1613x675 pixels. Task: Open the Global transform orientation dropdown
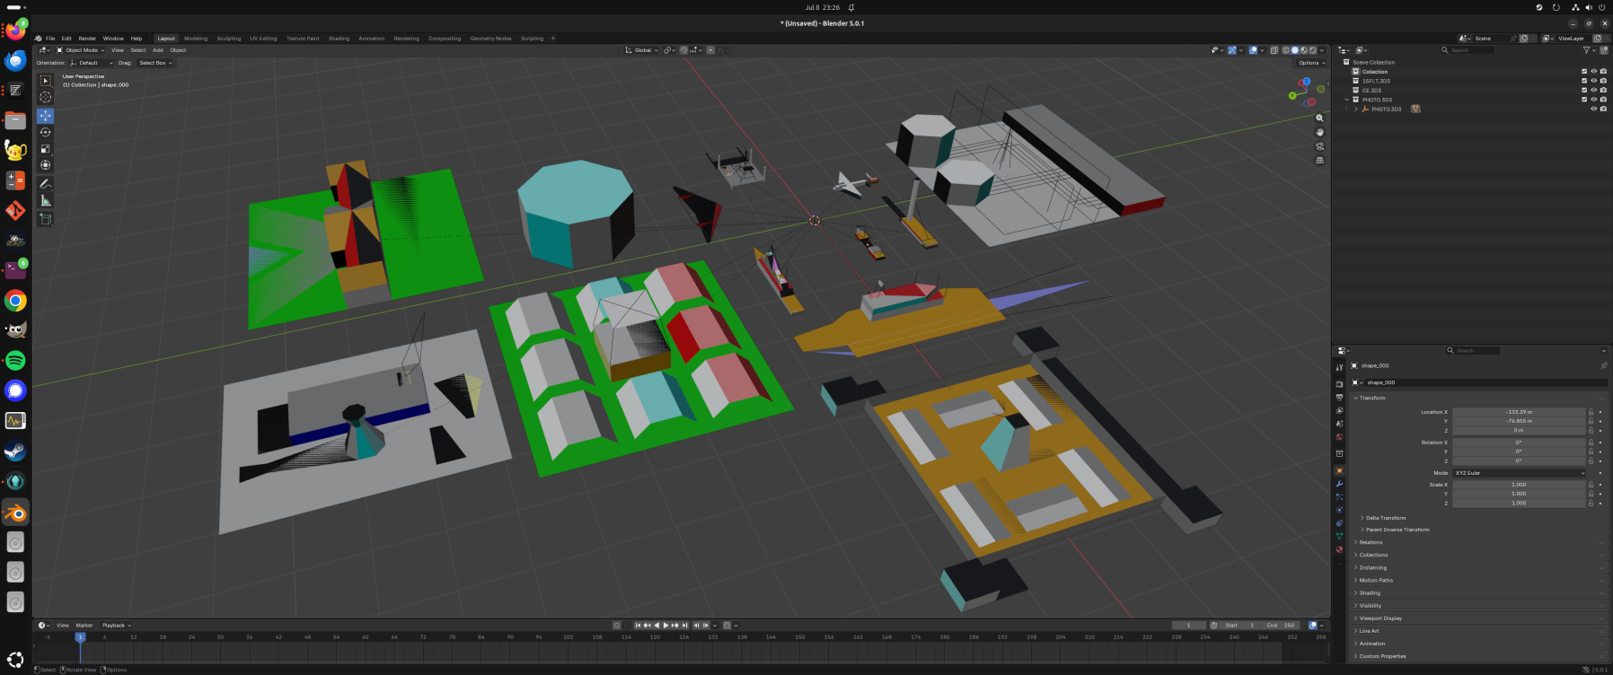click(641, 50)
